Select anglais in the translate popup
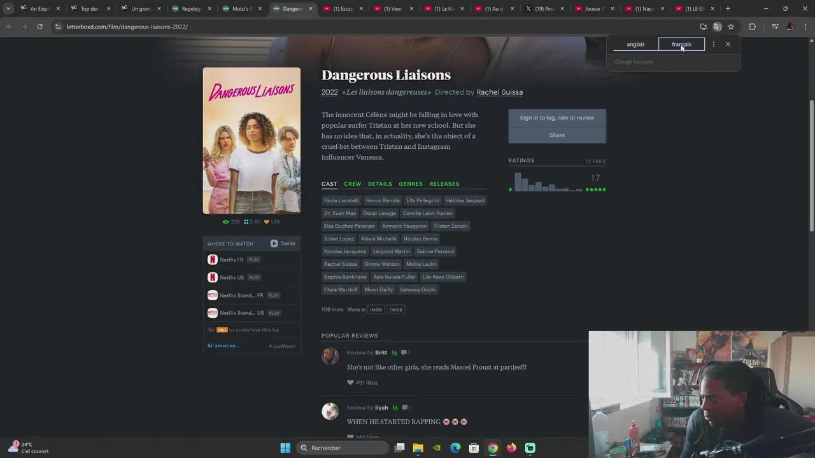The height and width of the screenshot is (458, 815). tap(635, 45)
